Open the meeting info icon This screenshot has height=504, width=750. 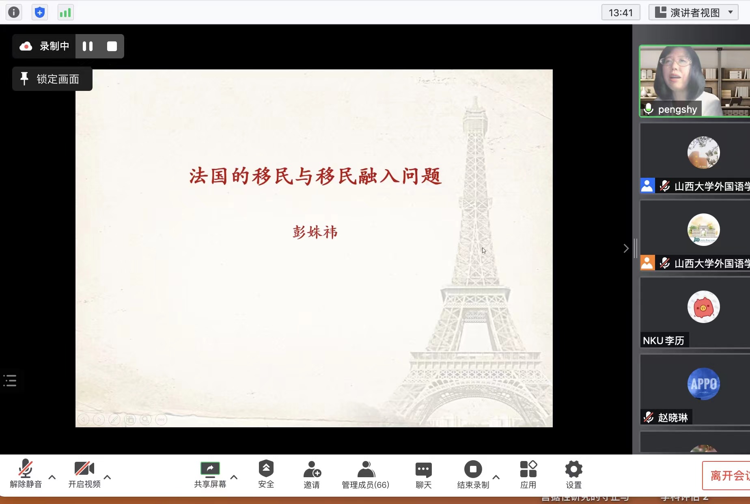(x=14, y=13)
